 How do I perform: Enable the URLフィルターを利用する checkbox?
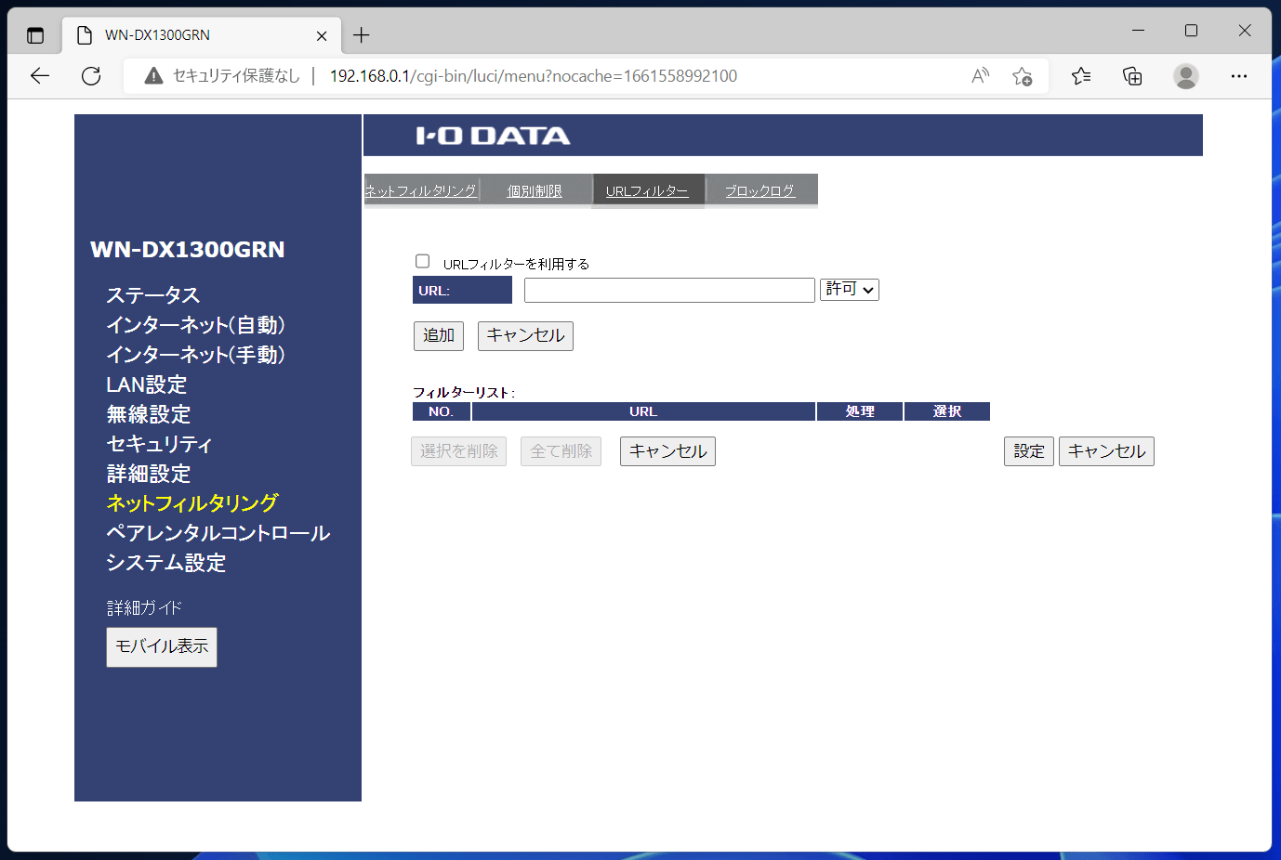click(x=423, y=262)
